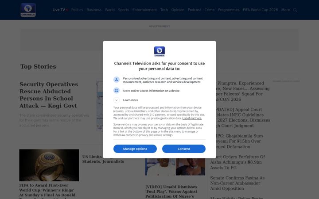
Task: Open the Opinion section
Action: tap(178, 10)
